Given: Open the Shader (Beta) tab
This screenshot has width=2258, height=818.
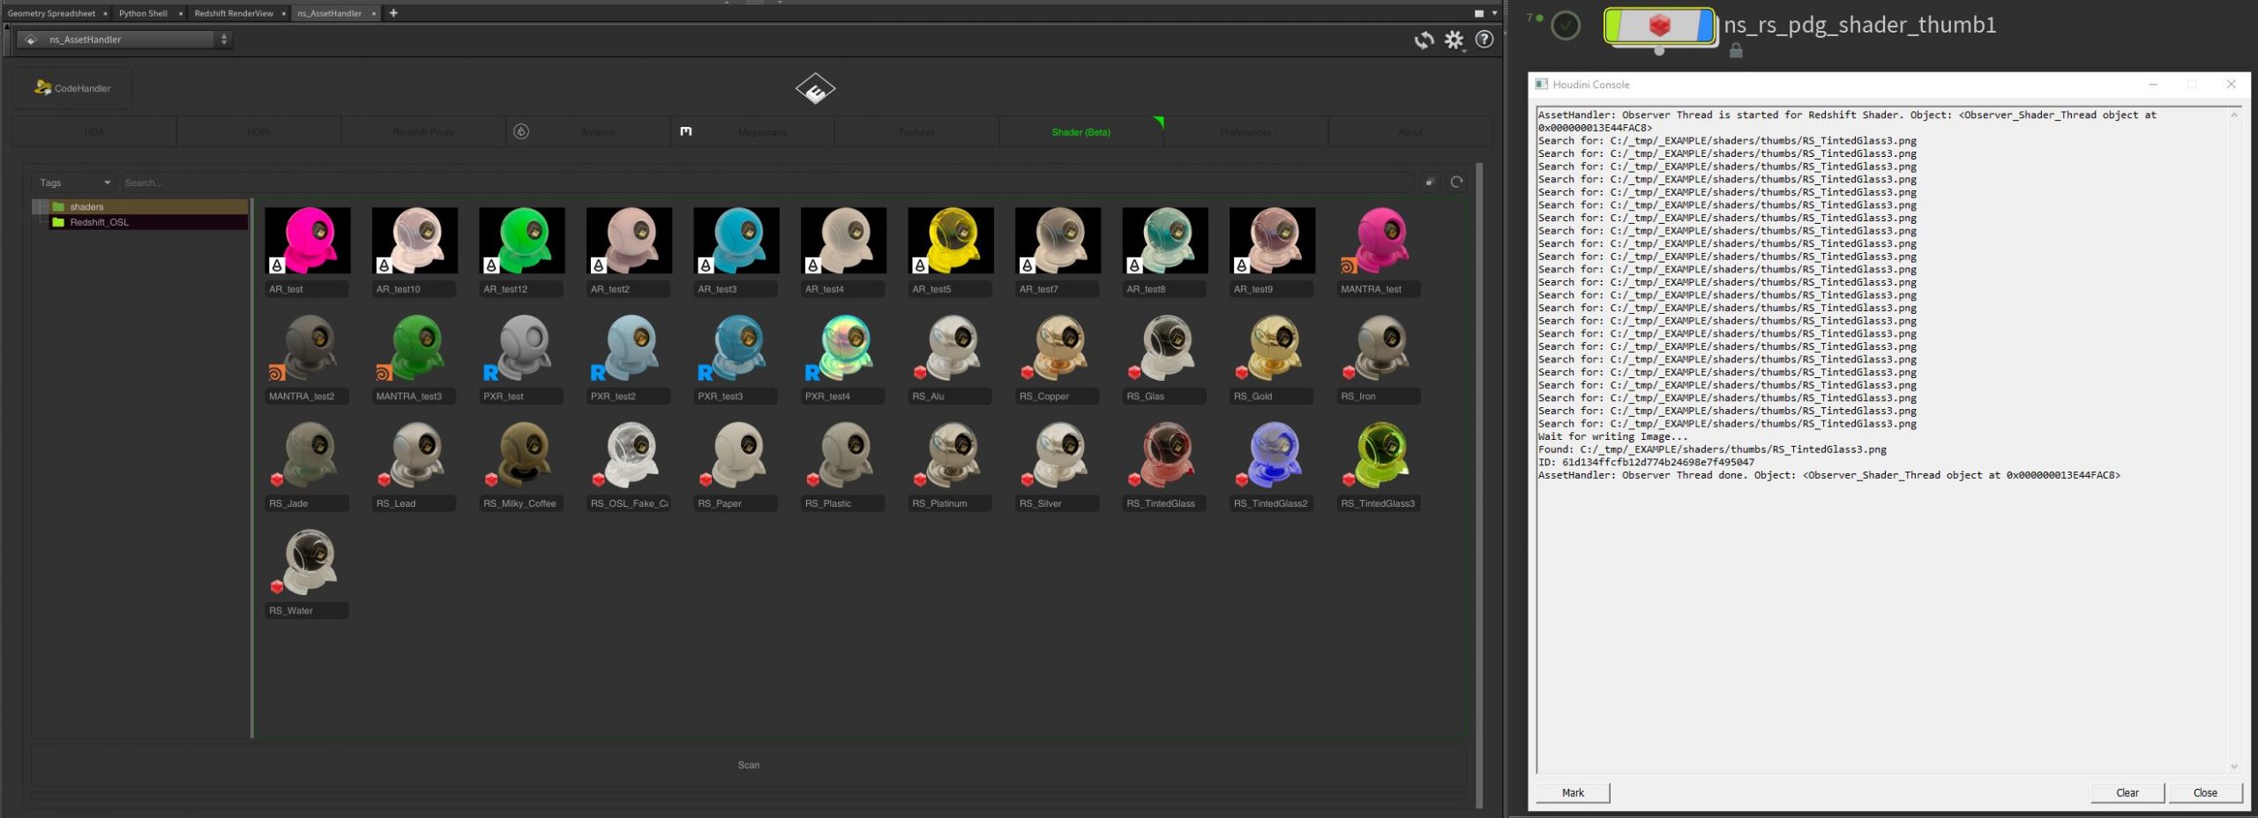Looking at the screenshot, I should [x=1080, y=132].
